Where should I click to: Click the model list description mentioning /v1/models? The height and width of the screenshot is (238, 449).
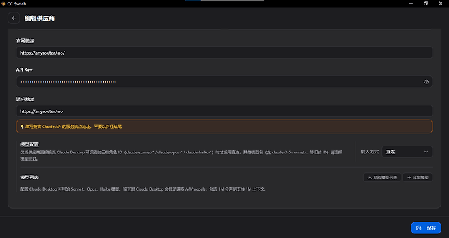tap(143, 189)
